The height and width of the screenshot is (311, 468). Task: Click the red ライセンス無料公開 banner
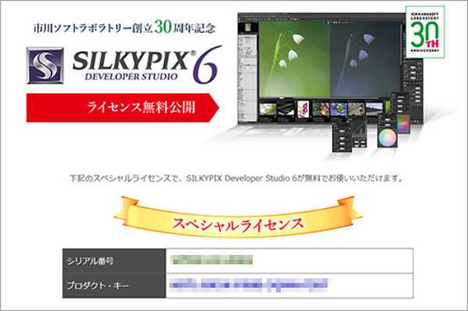point(122,108)
